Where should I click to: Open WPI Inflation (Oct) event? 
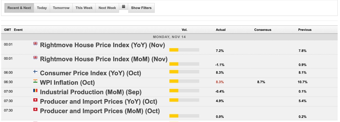pyautogui.click(x=67, y=83)
